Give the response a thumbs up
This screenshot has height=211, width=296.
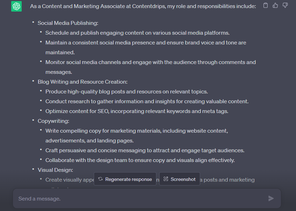[x=275, y=5]
